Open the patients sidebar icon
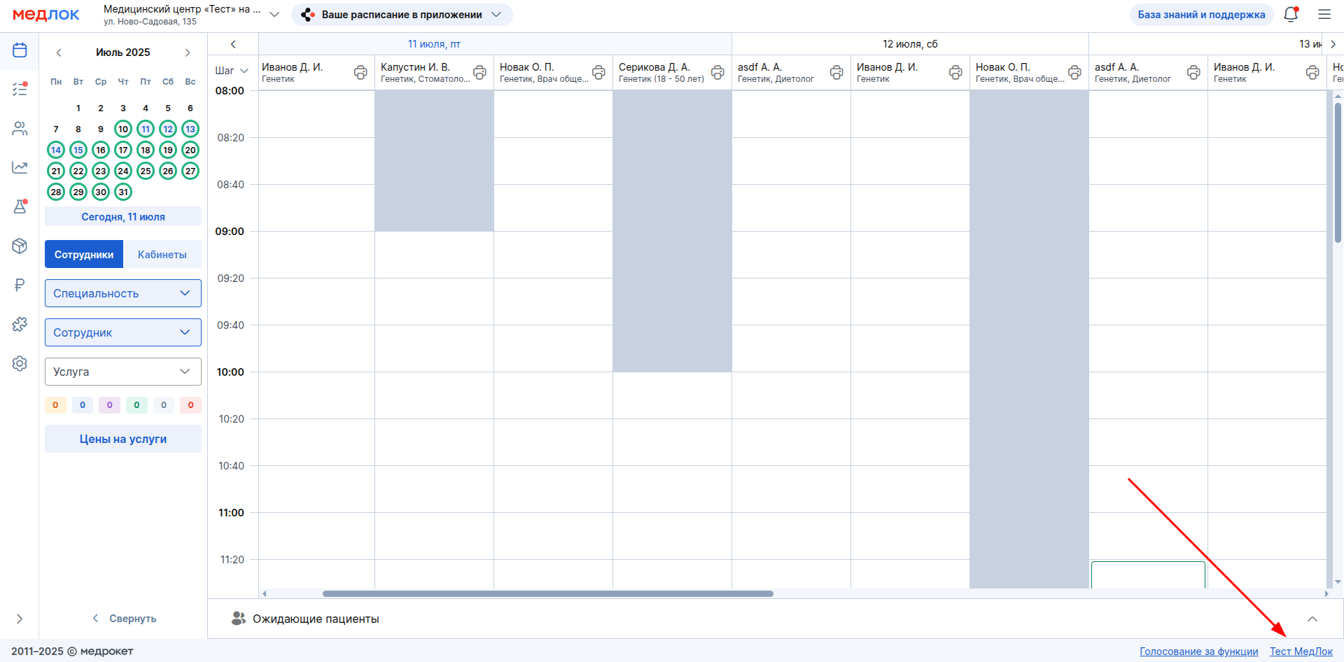1344x662 pixels. [x=20, y=129]
